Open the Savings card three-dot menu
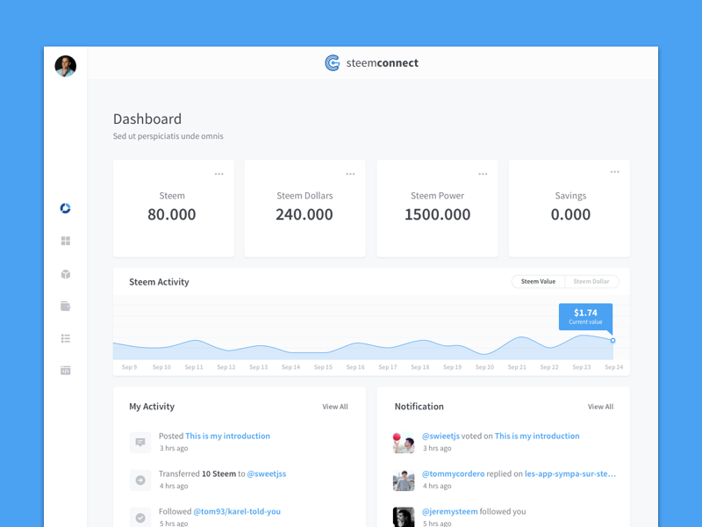The width and height of the screenshot is (702, 527). [615, 172]
